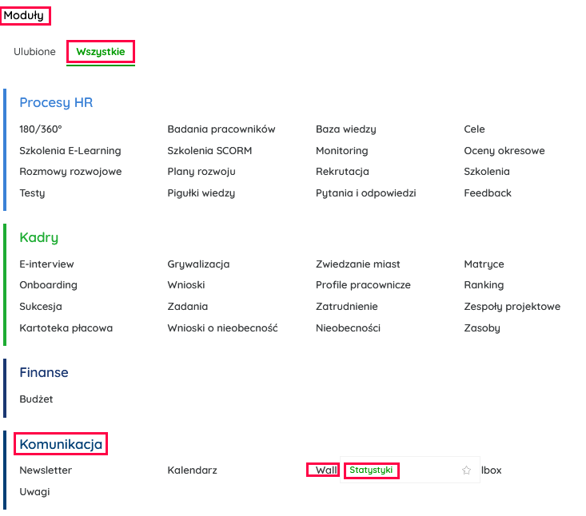Open Wnioski o nieobecność

tap(222, 328)
